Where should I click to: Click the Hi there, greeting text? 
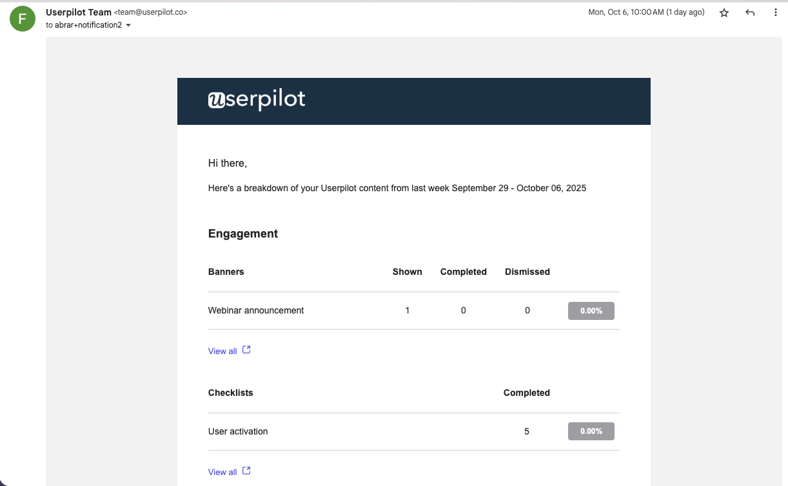228,164
